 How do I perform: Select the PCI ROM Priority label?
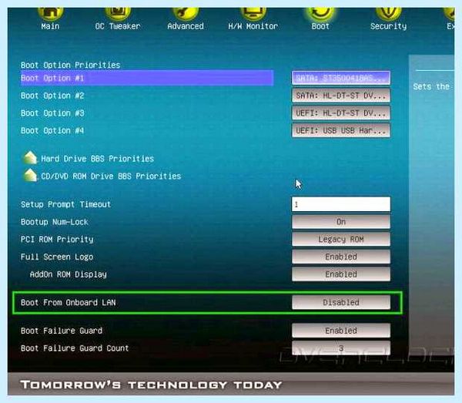(57, 239)
